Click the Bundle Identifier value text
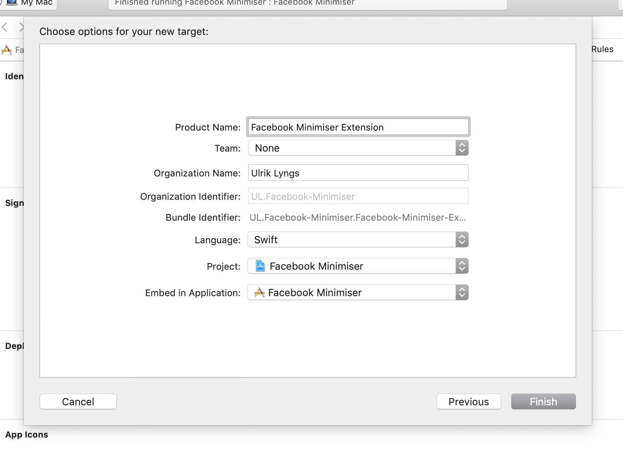Viewport: 623px width, 457px height. pyautogui.click(x=358, y=218)
